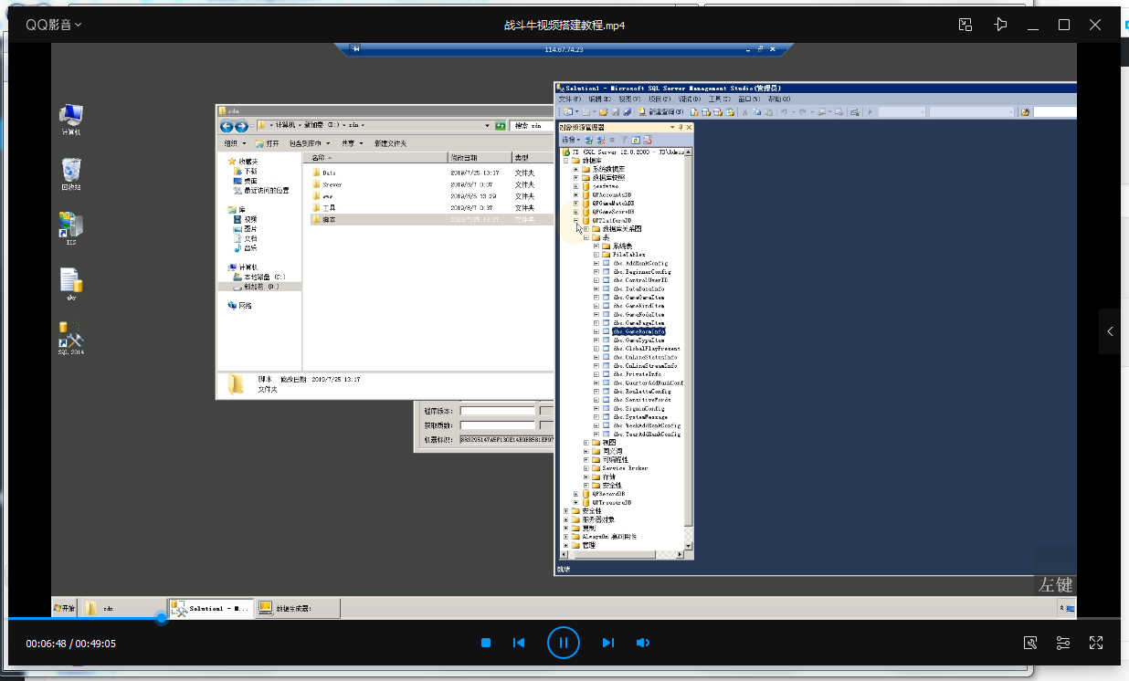The height and width of the screenshot is (681, 1129).
Task: Click the desktop 回收站 icon
Action: pyautogui.click(x=71, y=173)
